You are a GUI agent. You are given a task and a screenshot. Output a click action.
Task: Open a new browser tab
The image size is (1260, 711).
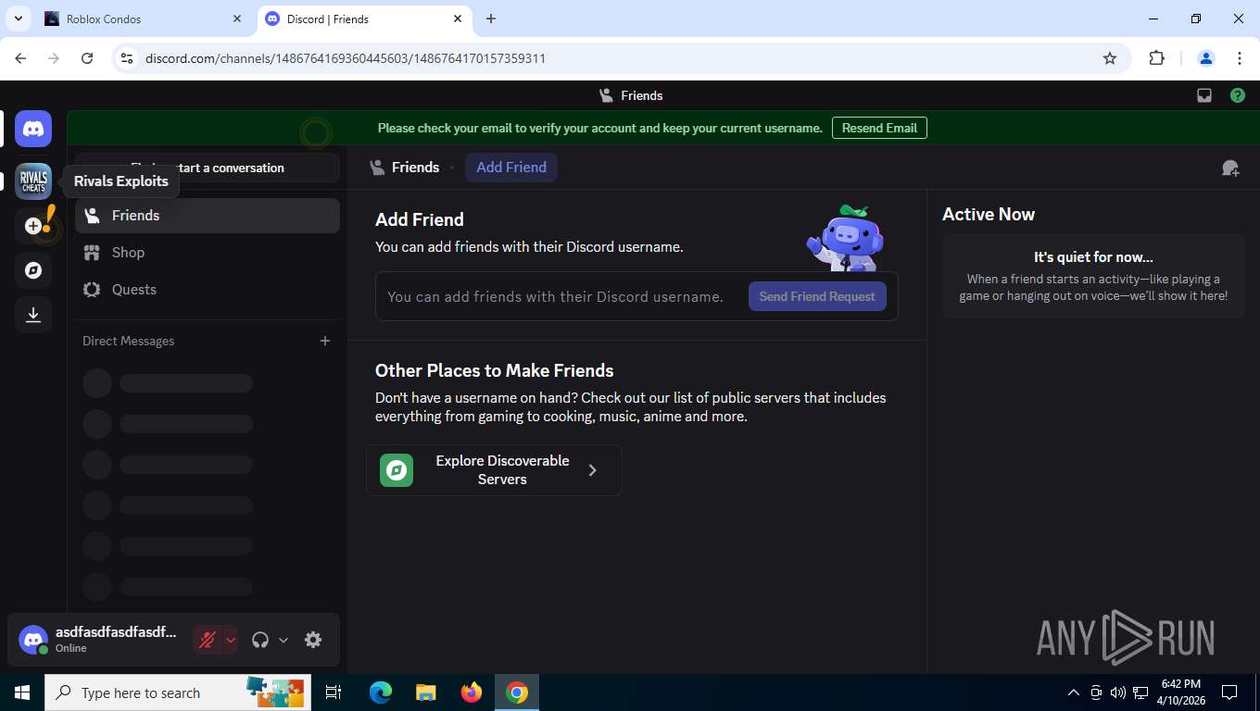[x=491, y=19]
